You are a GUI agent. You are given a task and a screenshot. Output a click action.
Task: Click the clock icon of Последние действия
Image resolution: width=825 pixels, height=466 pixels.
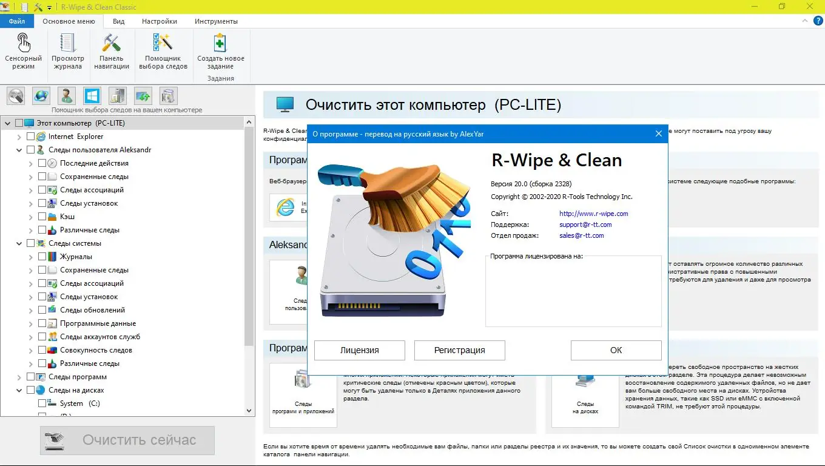pyautogui.click(x=52, y=163)
